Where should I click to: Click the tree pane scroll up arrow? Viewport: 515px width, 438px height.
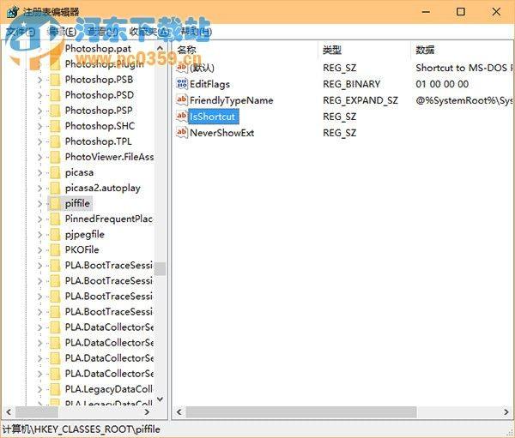pyautogui.click(x=161, y=49)
